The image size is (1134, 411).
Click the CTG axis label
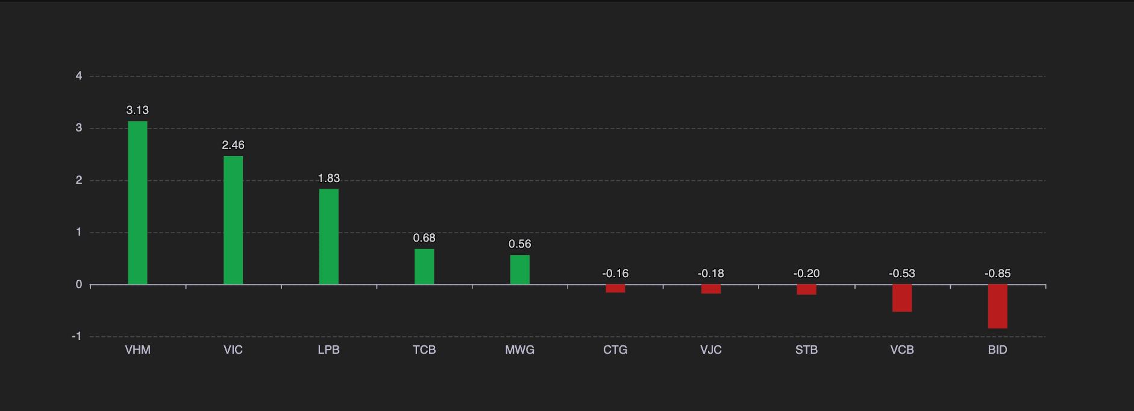pos(615,350)
